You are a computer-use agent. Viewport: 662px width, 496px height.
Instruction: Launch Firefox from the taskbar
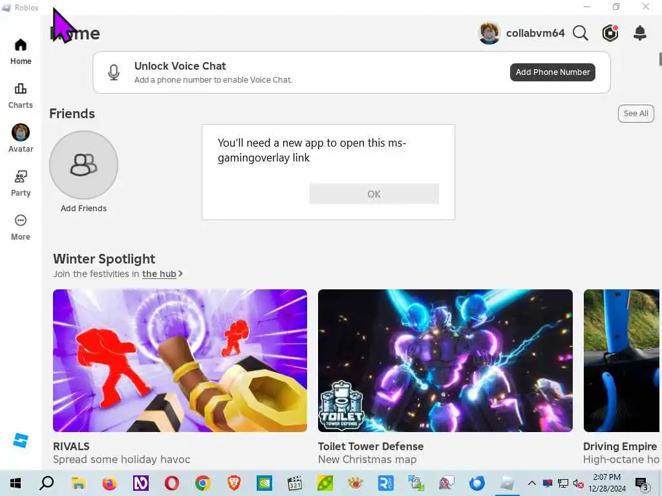click(110, 483)
